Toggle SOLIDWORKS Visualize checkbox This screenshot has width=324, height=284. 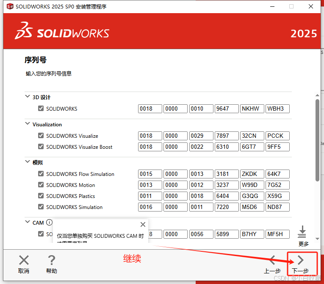click(x=41, y=136)
